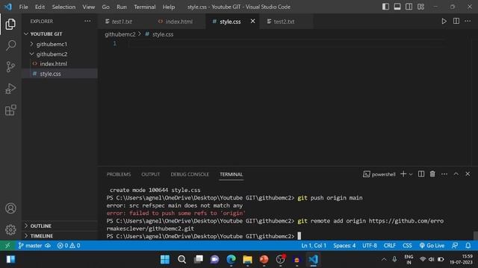Switch to the test1.txt tab
The width and height of the screenshot is (478, 268).
(122, 22)
